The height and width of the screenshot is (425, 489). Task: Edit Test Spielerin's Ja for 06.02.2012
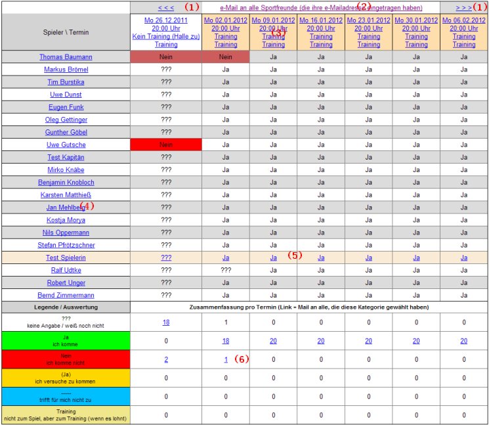coord(464,257)
